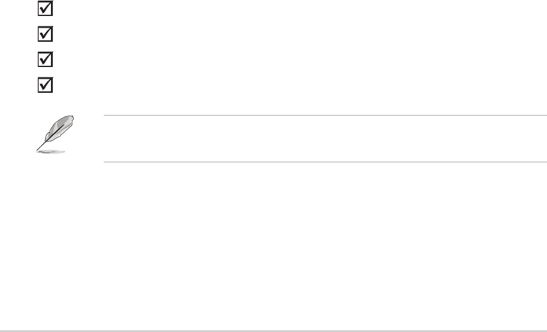Viewport: 547px width, 332px height.
Task: Toggle the first checkbox in the list
Action: click(x=45, y=10)
